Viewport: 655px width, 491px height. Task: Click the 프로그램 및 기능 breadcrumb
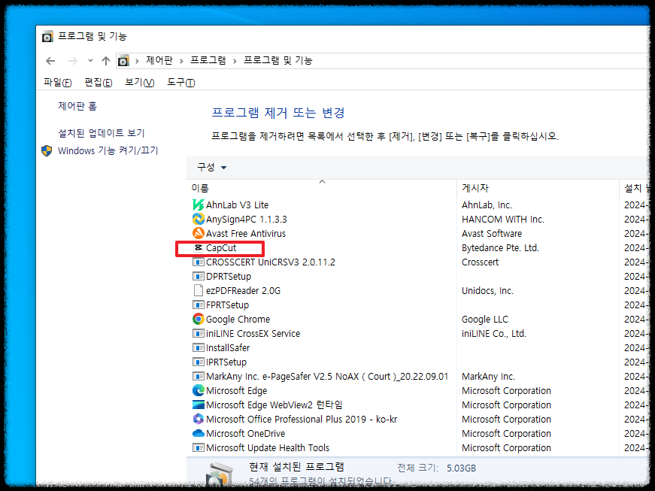click(278, 61)
